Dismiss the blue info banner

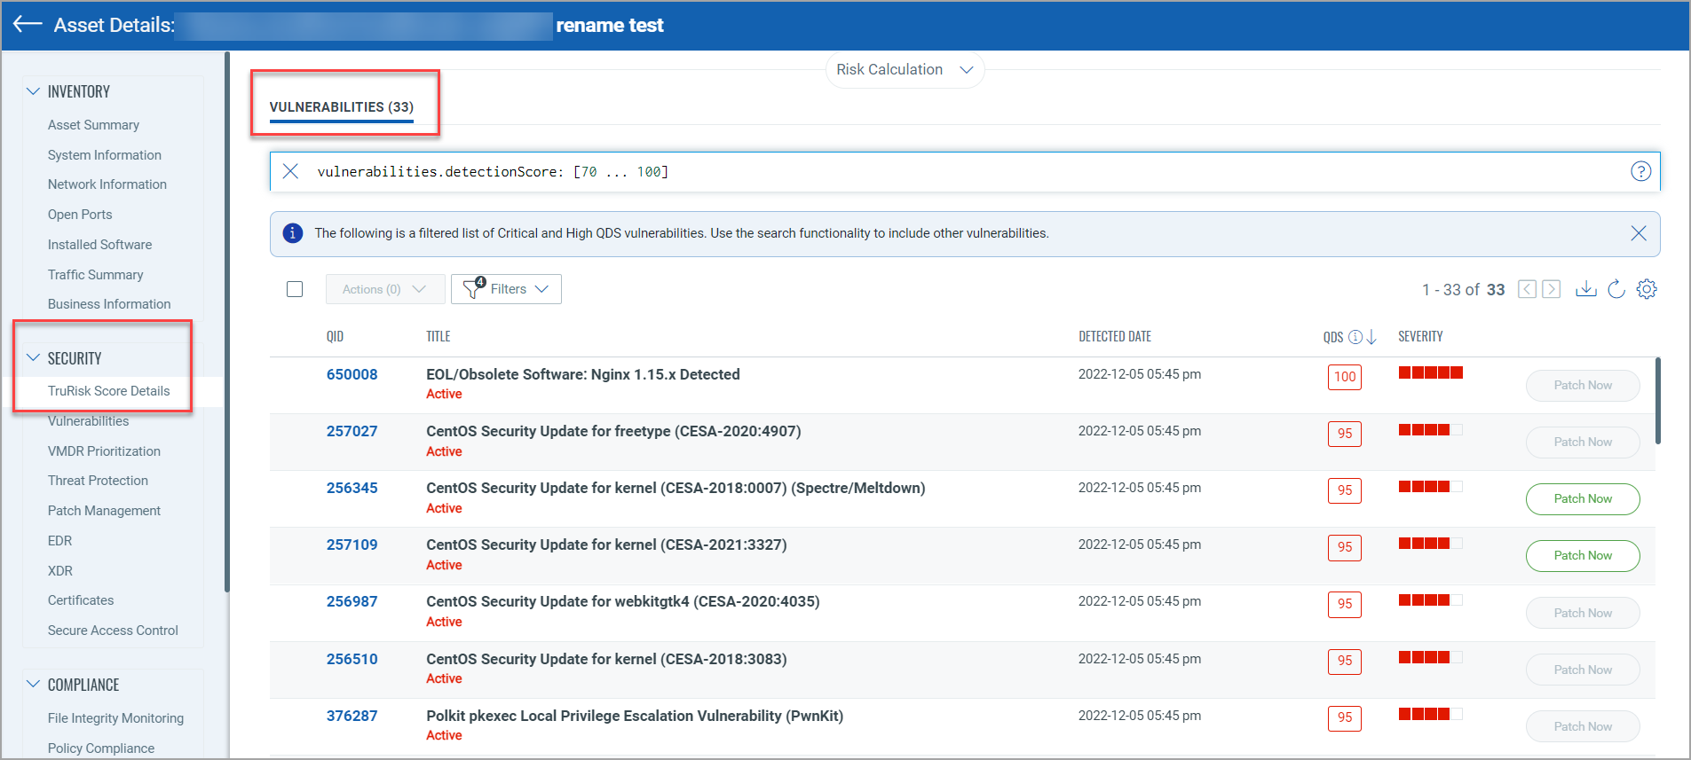pos(1638,233)
